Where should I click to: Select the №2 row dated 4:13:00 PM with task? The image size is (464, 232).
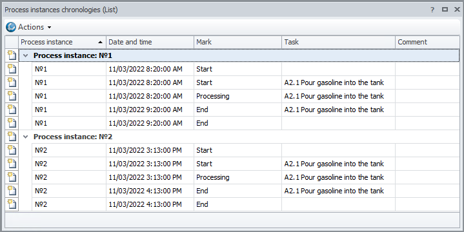pos(246,191)
